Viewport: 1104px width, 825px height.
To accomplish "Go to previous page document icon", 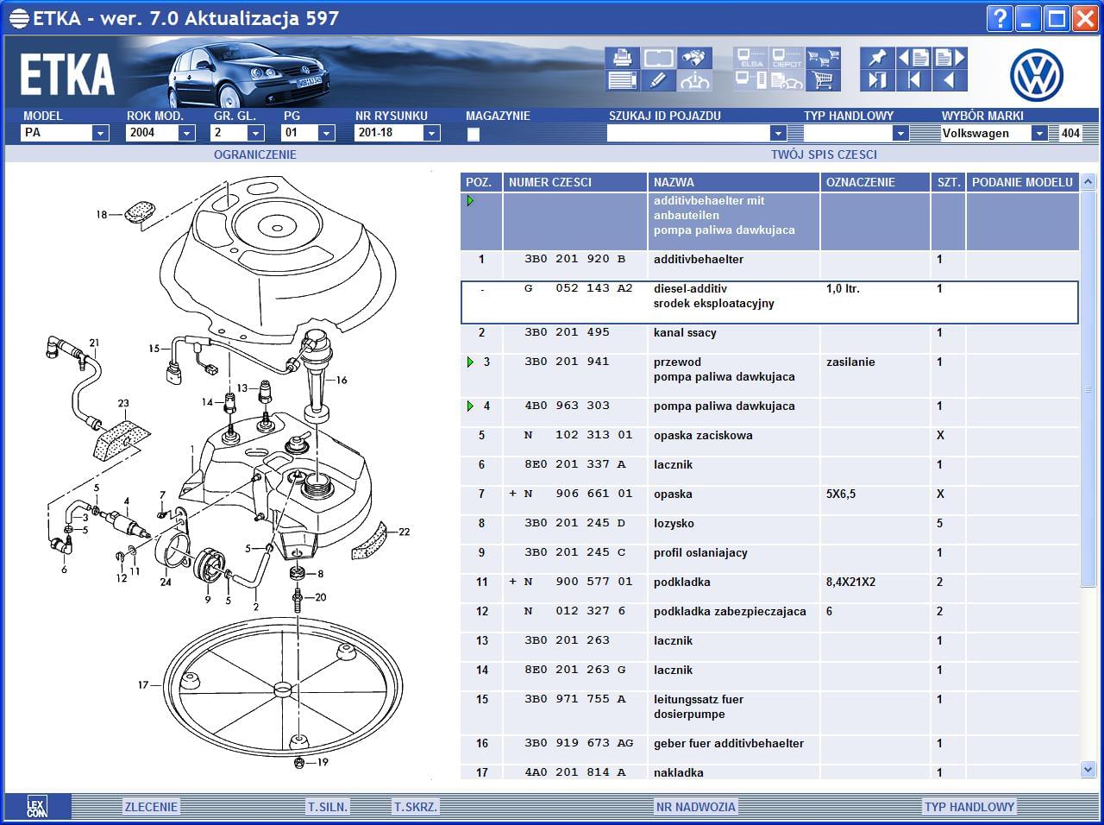I will (x=913, y=58).
